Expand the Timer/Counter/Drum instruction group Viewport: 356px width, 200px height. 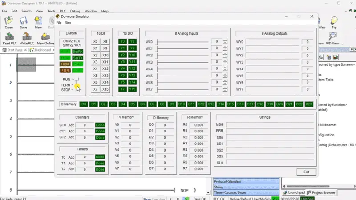pos(246,193)
